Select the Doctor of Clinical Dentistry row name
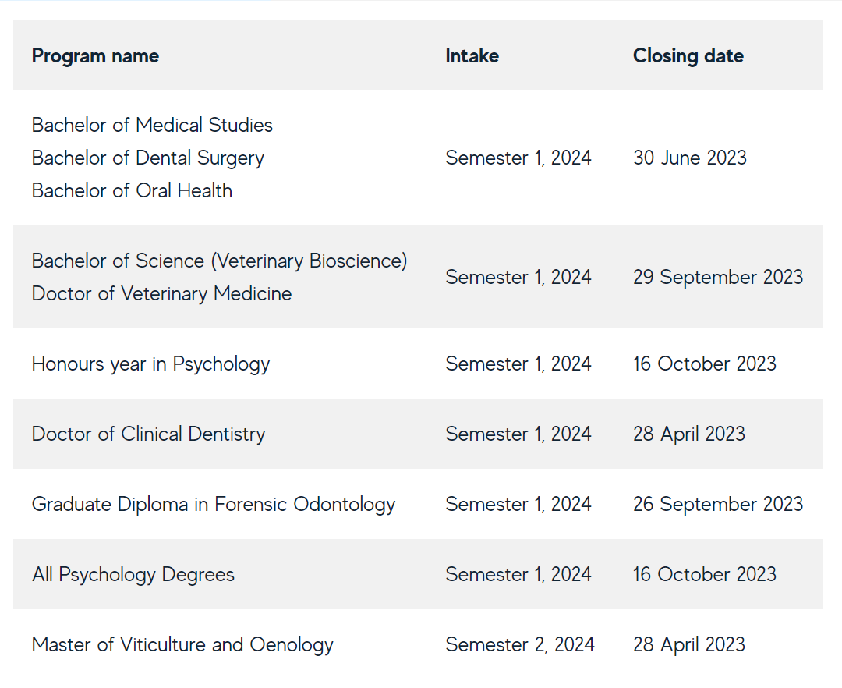This screenshot has height=688, width=842. click(x=148, y=434)
